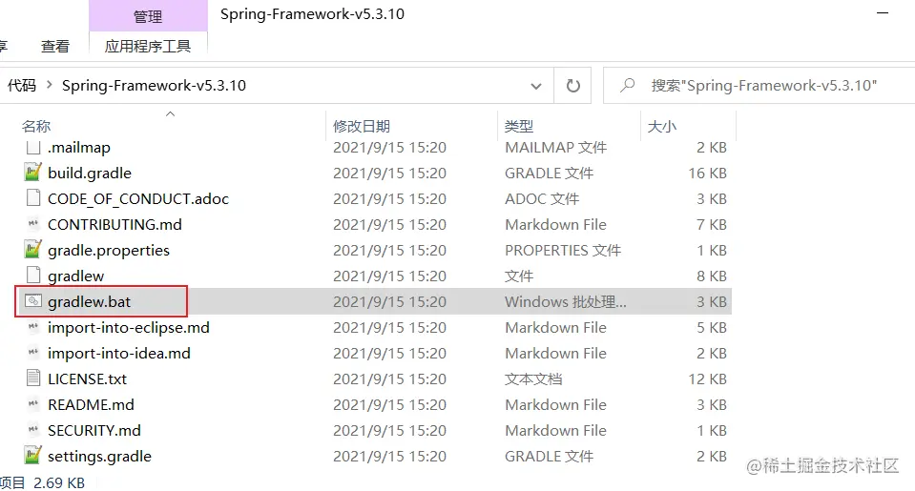Click the 5 KB size cell
Viewport: 915px width, 491px height.
click(x=712, y=327)
